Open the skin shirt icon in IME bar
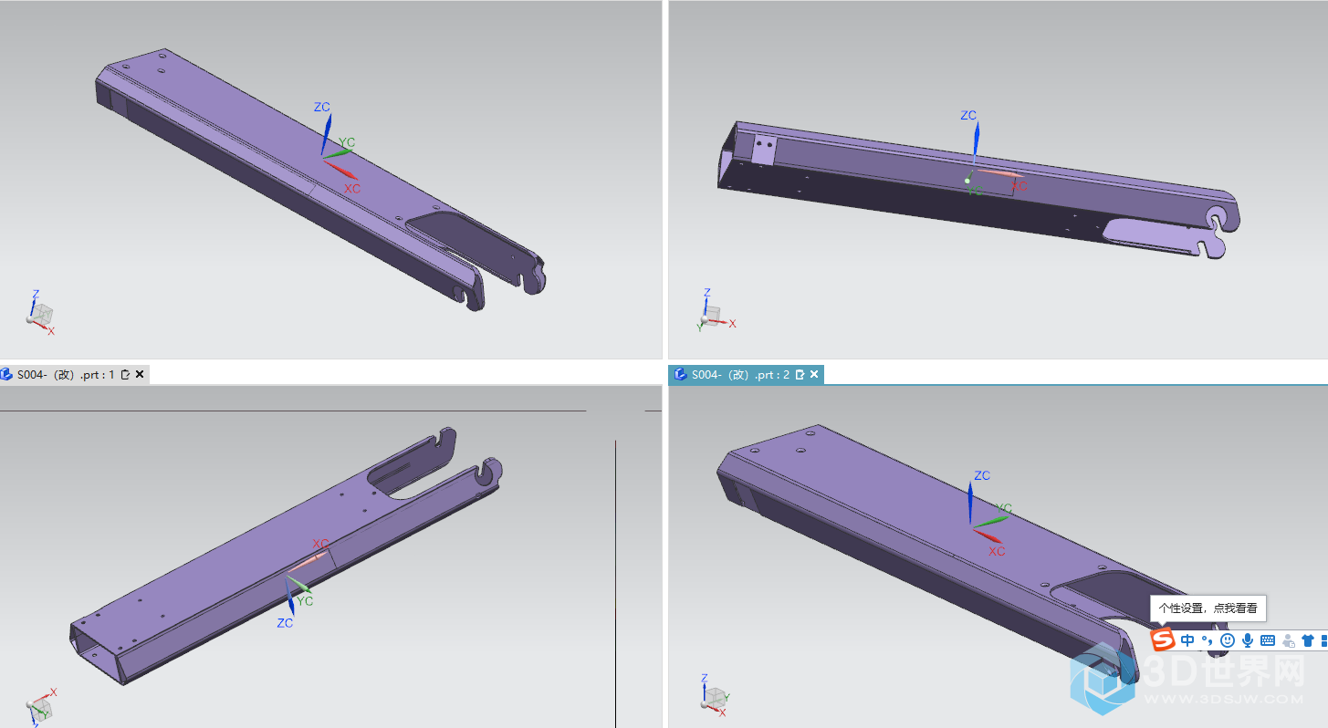 (1308, 640)
